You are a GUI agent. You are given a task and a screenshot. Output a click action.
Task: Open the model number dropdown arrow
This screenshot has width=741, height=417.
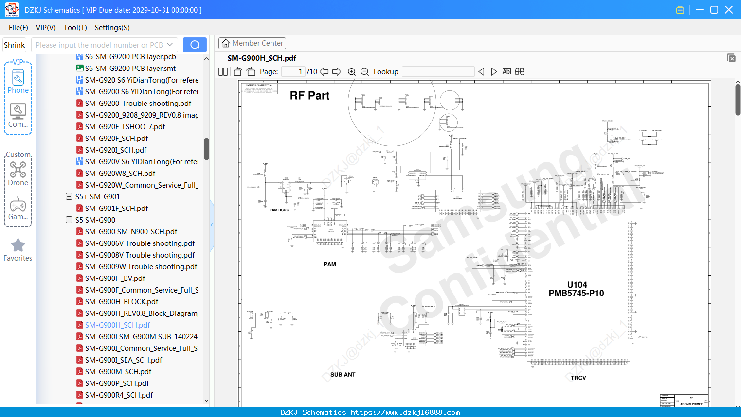tap(170, 45)
